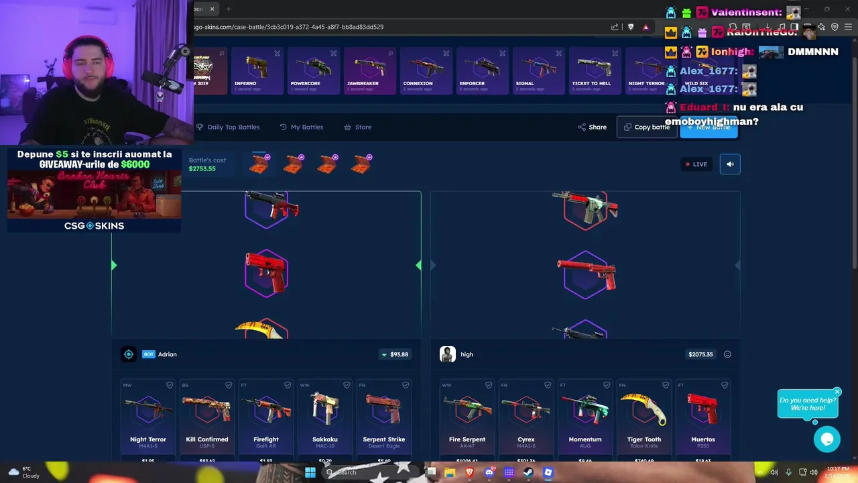The height and width of the screenshot is (483, 858).
Task: Toggle shield check on Fire Serpent card
Action: pyautogui.click(x=489, y=385)
